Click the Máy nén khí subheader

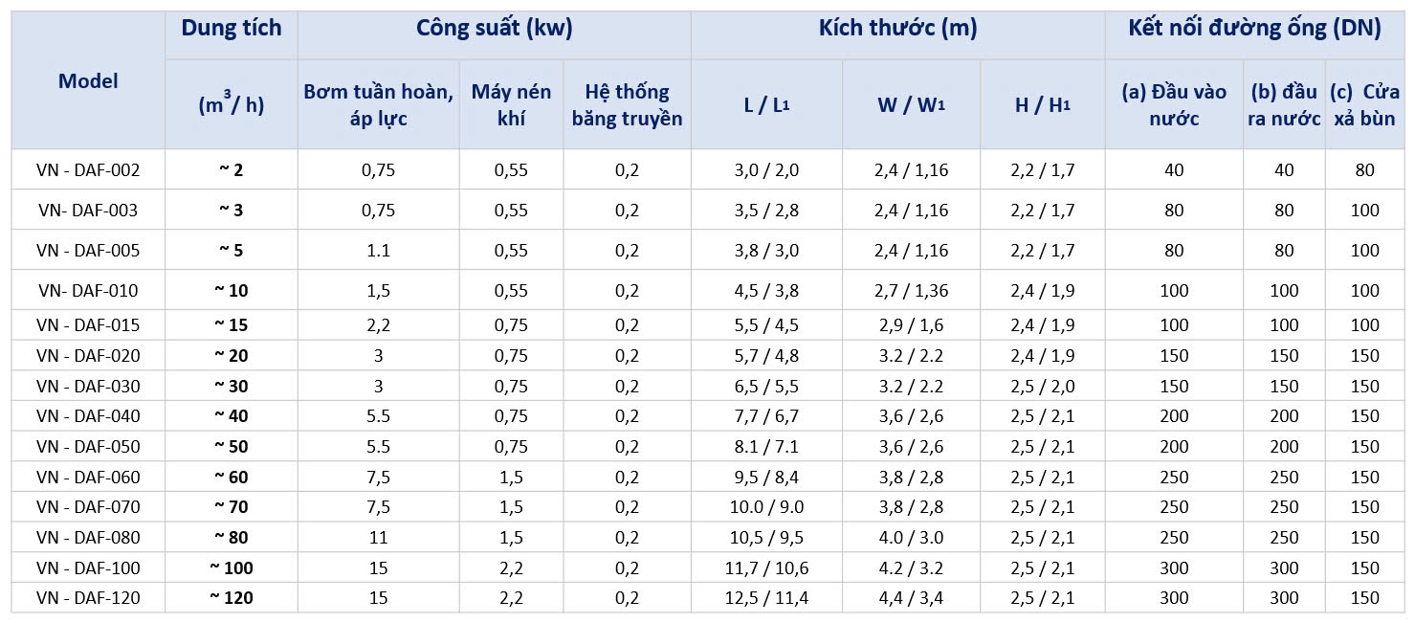click(511, 104)
